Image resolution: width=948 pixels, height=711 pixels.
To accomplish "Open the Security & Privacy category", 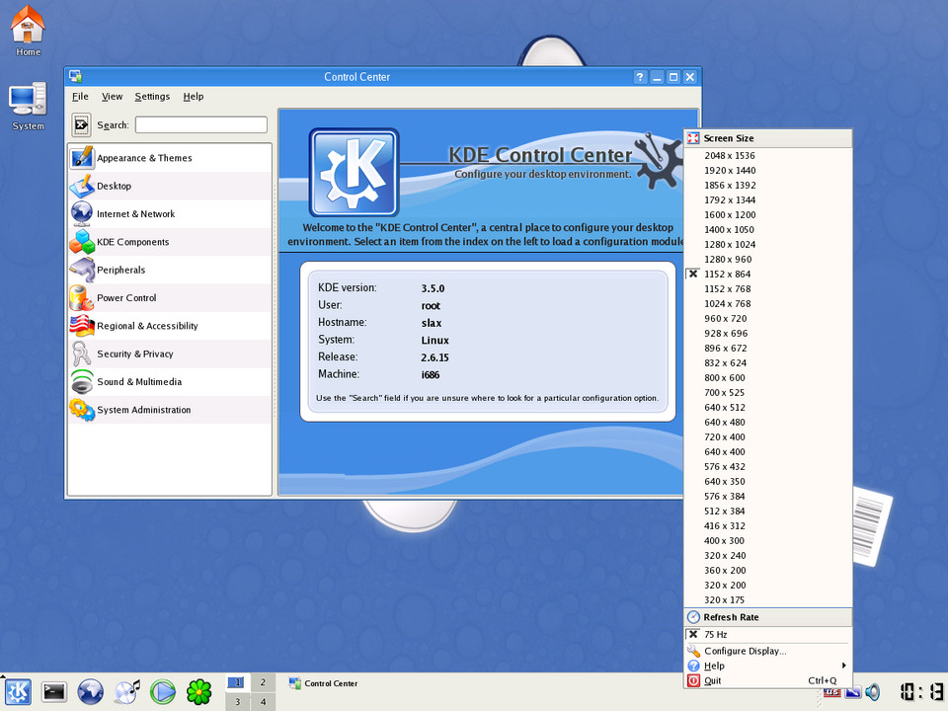I will pos(170,354).
